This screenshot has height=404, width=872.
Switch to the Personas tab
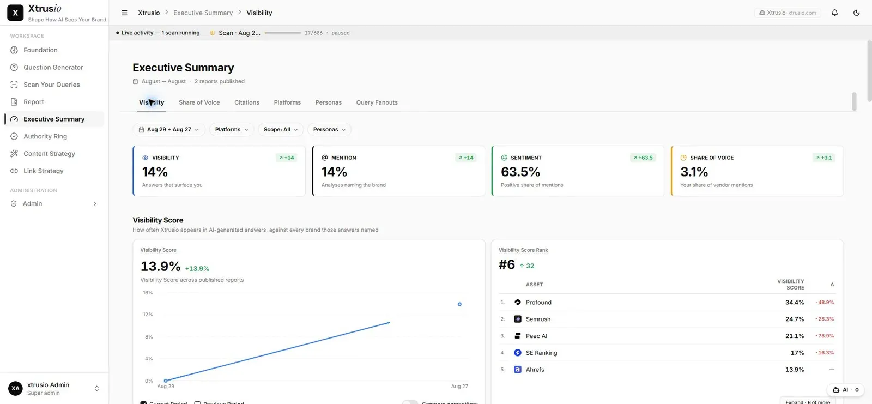click(x=328, y=102)
